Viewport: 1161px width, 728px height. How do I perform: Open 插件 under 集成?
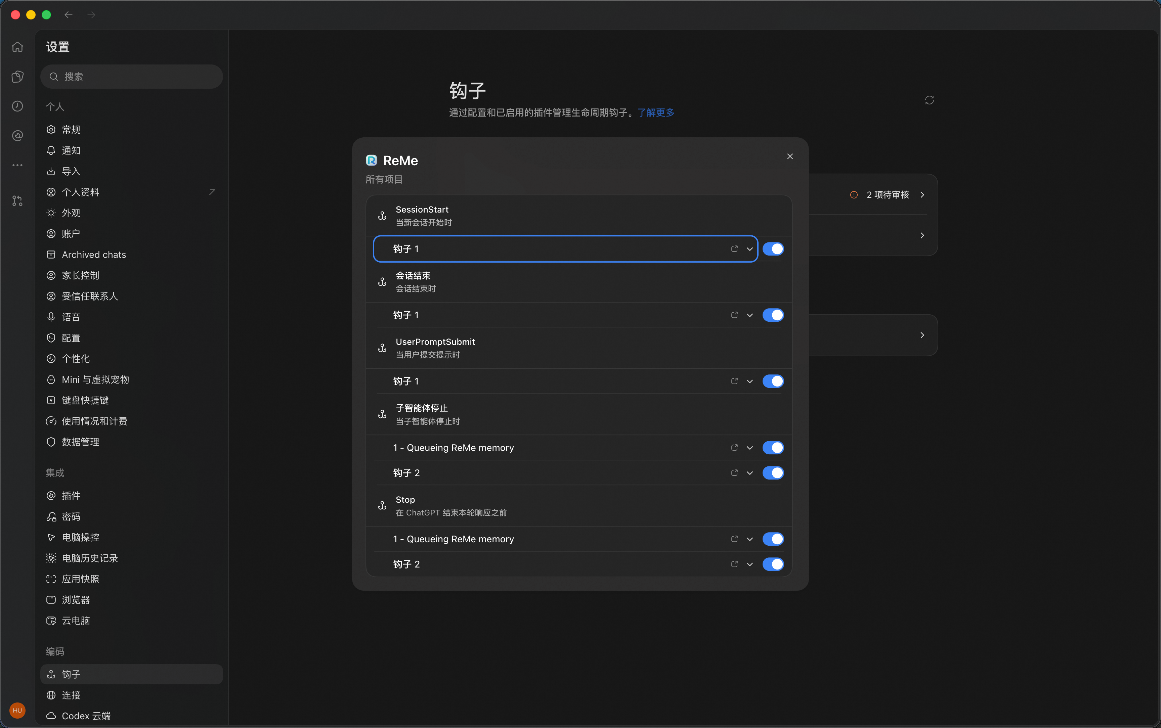click(131, 495)
